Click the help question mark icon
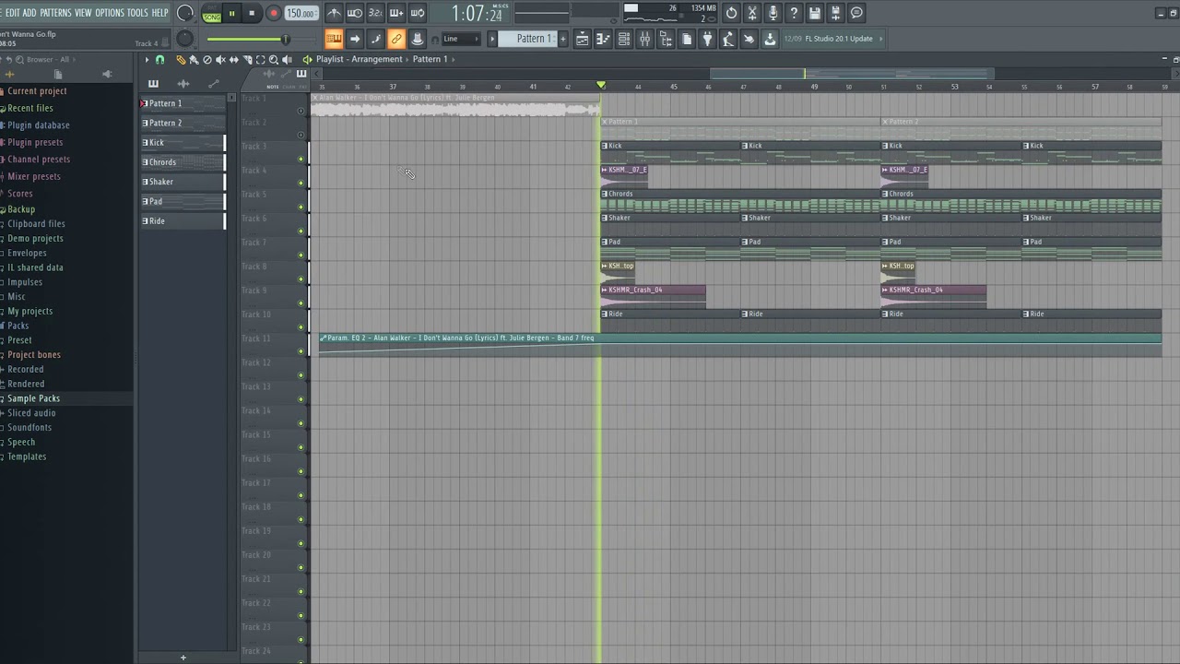The image size is (1180, 664). coord(794,13)
